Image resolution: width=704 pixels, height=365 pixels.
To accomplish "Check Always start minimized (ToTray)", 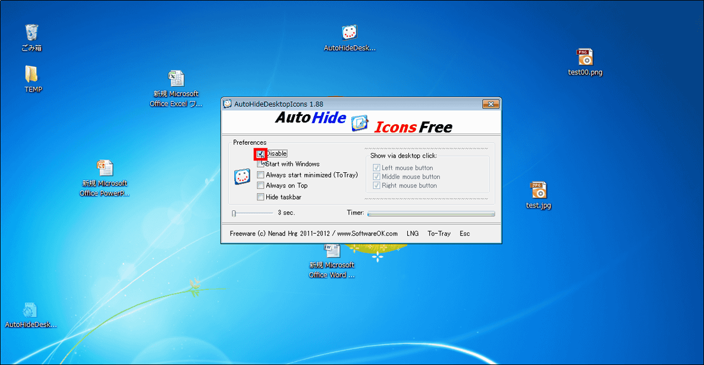I will pyautogui.click(x=260, y=175).
